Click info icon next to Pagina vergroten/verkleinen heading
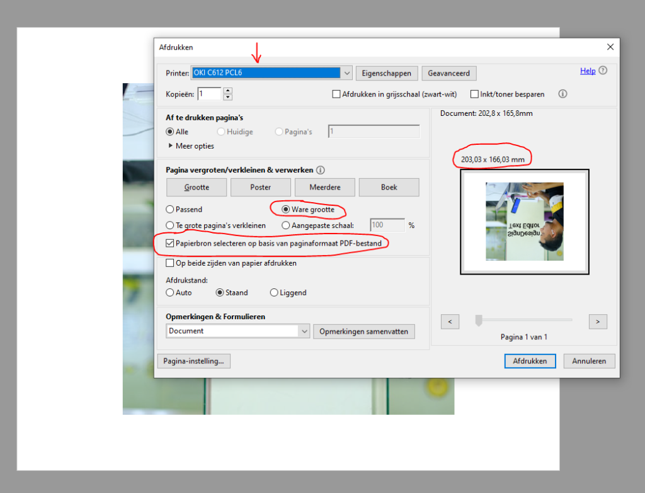Image resolution: width=645 pixels, height=493 pixels. (x=321, y=170)
